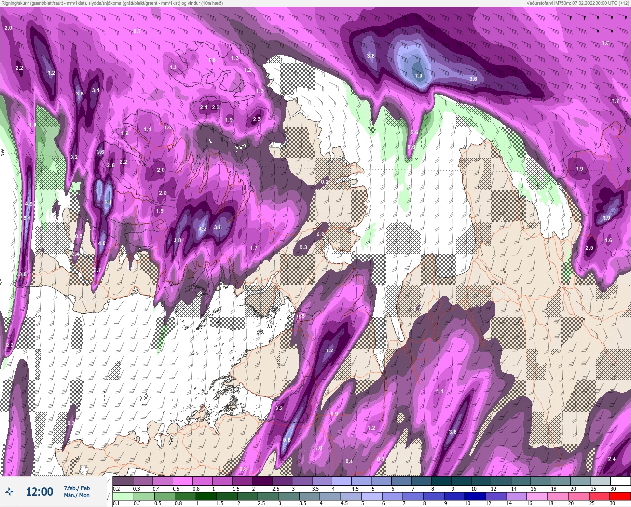
Task: Click the 2.0 value in top-left corner
Action: click(8, 28)
